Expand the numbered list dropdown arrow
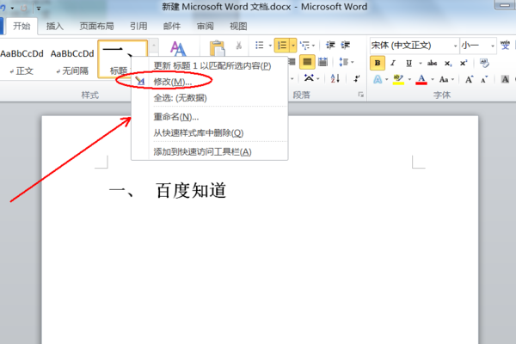516x344 pixels. (x=293, y=46)
